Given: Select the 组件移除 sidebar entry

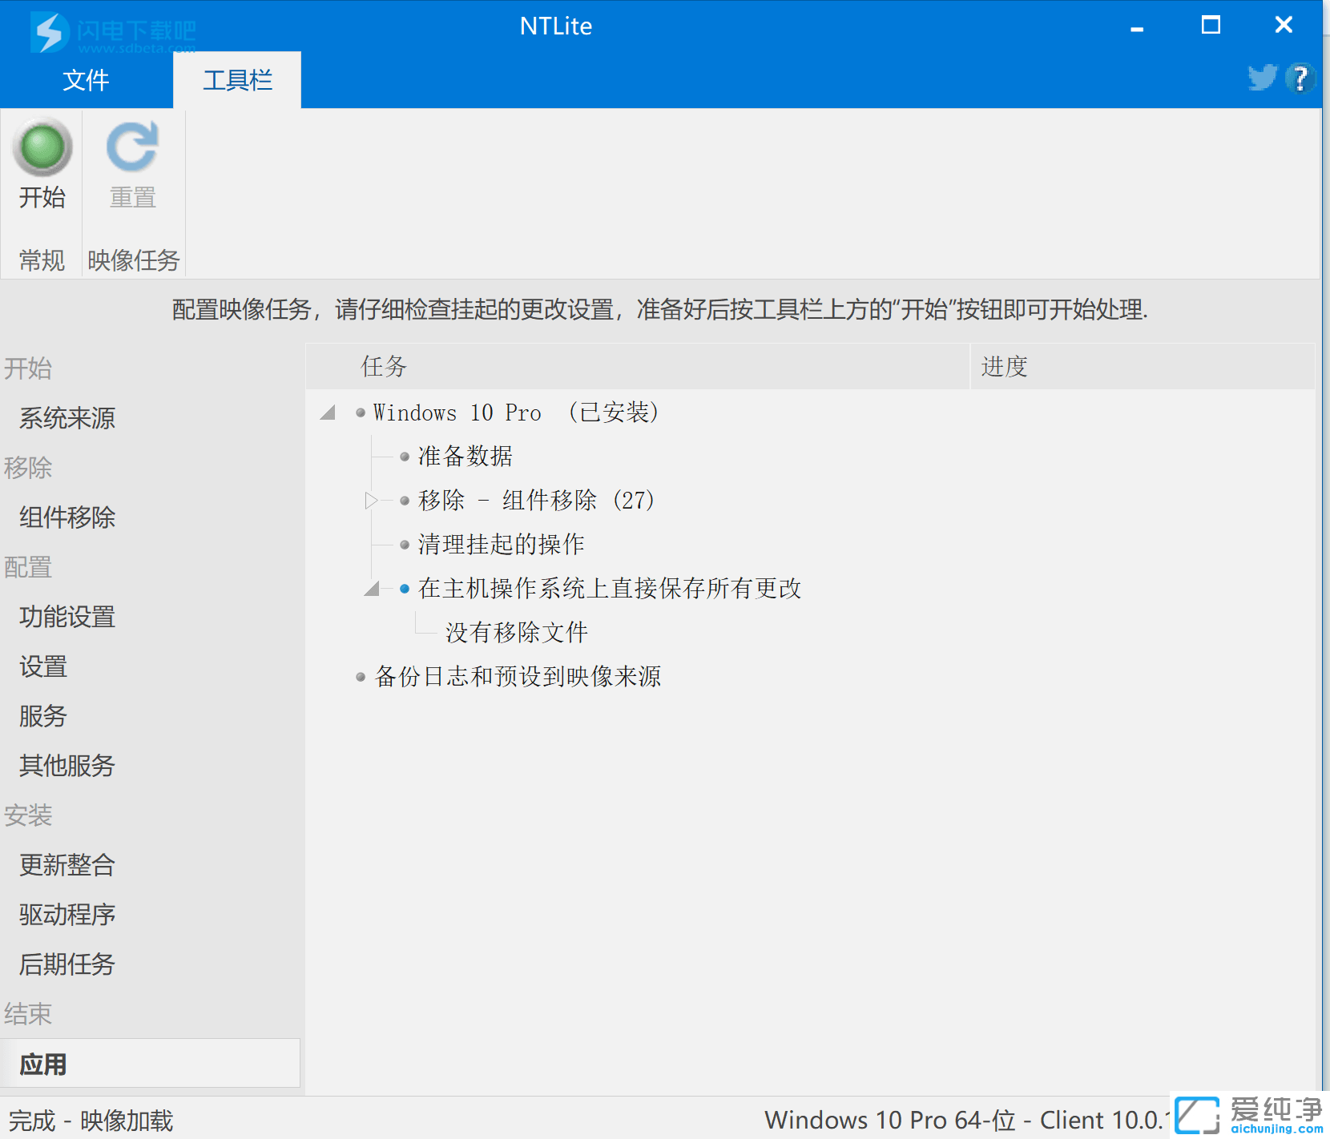Looking at the screenshot, I should tap(67, 517).
